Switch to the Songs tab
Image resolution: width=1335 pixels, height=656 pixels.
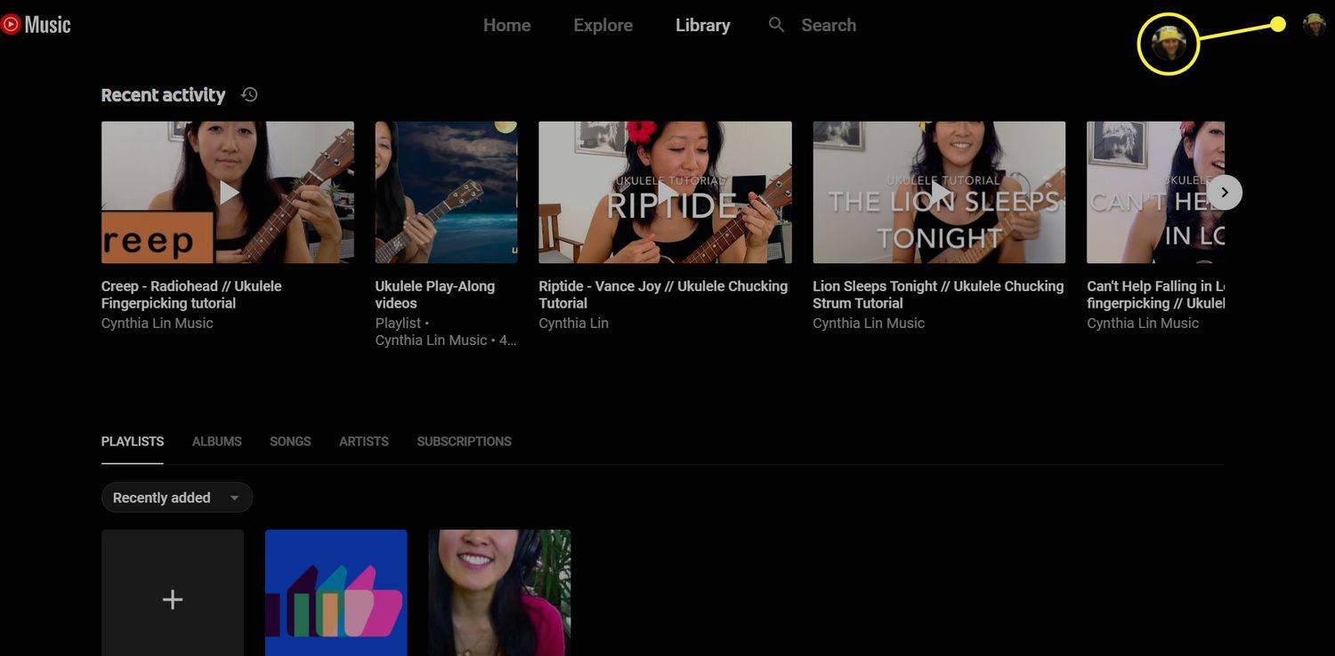pyautogui.click(x=290, y=442)
